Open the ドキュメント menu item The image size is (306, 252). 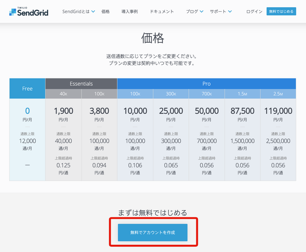(x=162, y=12)
